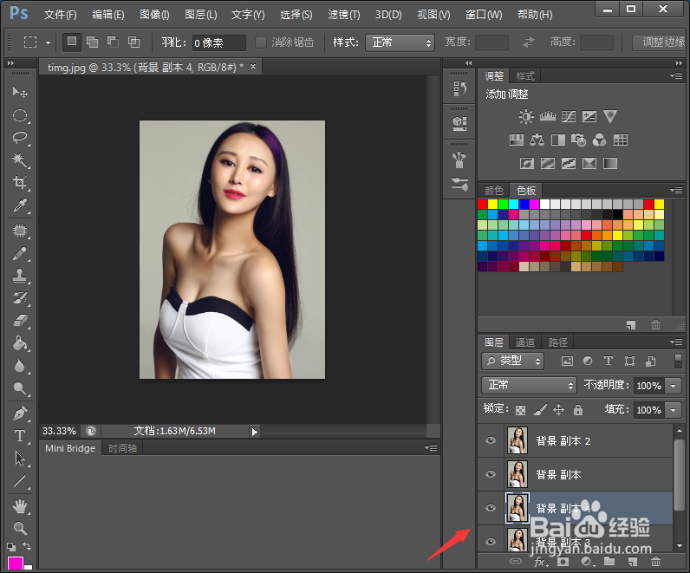Add a Levels adjustment
This screenshot has width=690, height=573.
548,117
